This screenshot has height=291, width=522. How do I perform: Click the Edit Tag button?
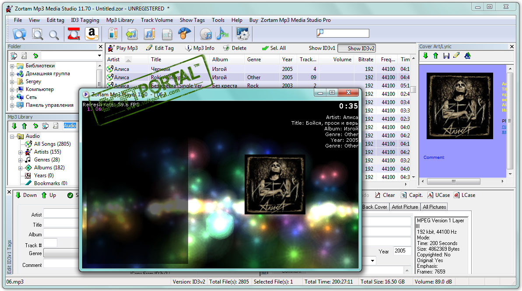[160, 48]
